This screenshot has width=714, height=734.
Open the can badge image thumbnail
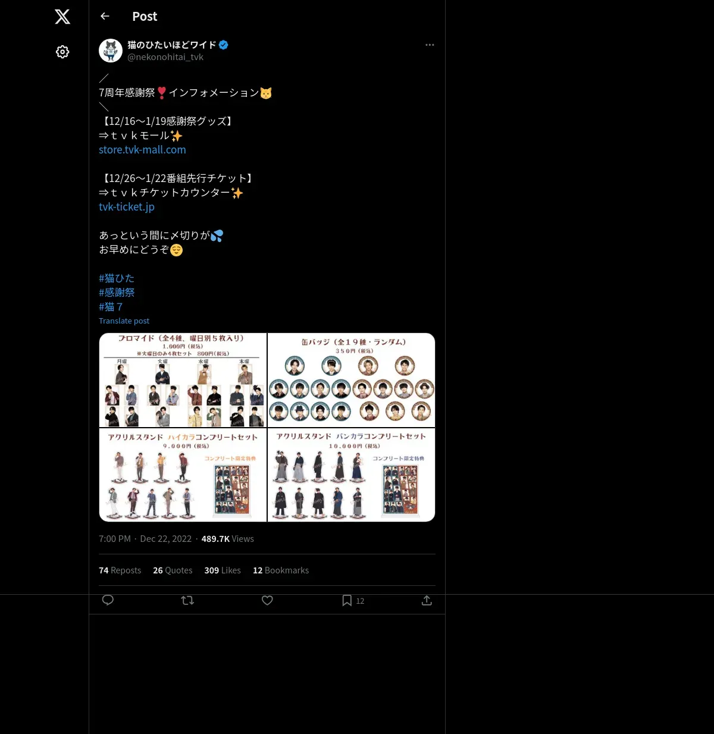352,380
